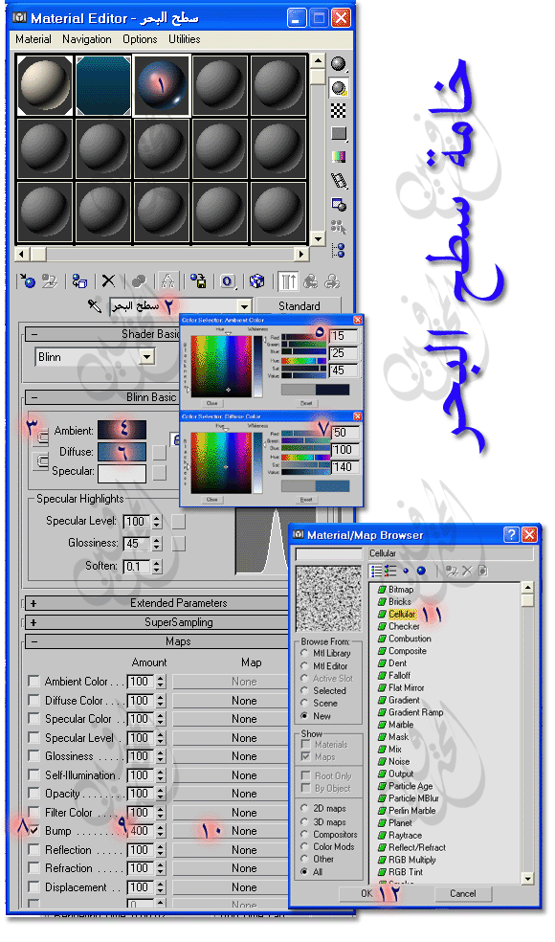The height and width of the screenshot is (942, 555).
Task: Expand the Extended Parameters rollout
Action: click(33, 603)
